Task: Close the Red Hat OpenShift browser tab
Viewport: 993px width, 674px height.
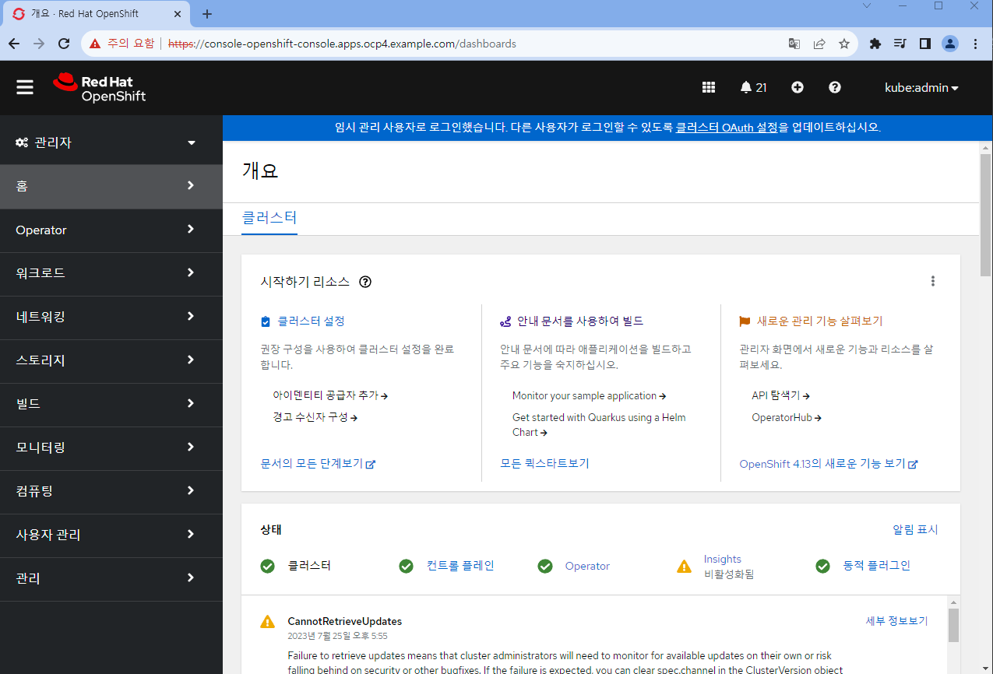Action: click(x=178, y=14)
